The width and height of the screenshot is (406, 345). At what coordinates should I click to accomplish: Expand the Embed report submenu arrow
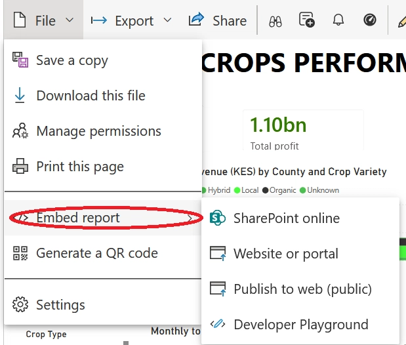pyautogui.click(x=190, y=218)
